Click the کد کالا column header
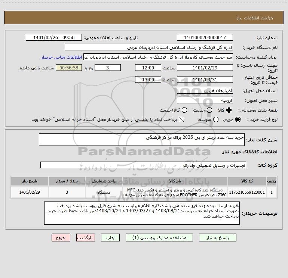Viewport: 288px width, 278px height. [247, 181]
